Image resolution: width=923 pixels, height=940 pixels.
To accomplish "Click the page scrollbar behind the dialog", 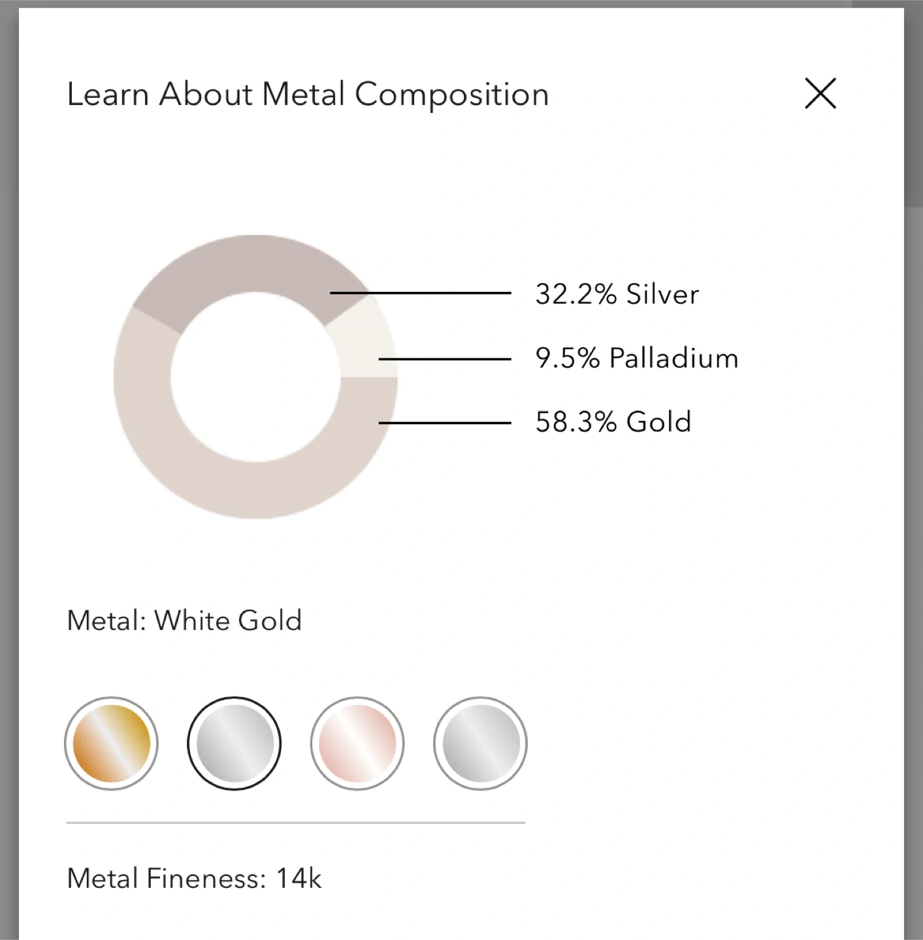I will coord(913,104).
